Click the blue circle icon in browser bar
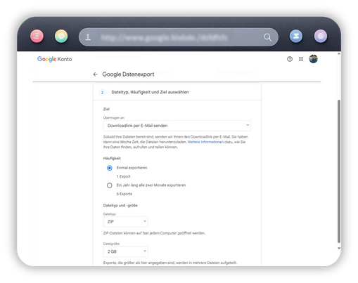This screenshot has width=358, height=283. pos(296,36)
